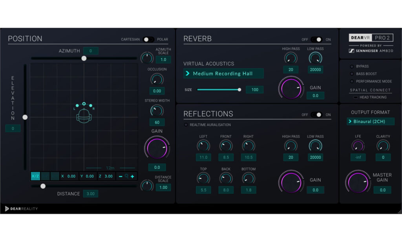Click the Reflections Left value 11.0
402x241 pixels.
(x=203, y=157)
